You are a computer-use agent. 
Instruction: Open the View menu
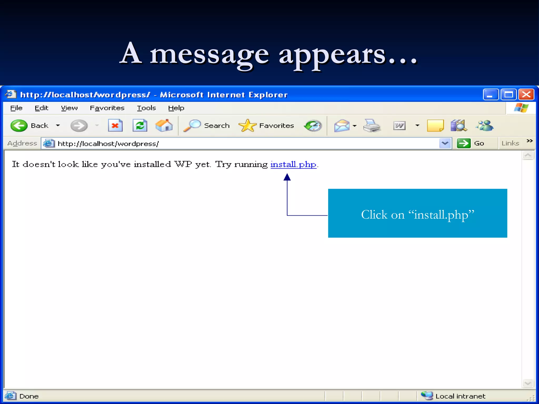[69, 108]
